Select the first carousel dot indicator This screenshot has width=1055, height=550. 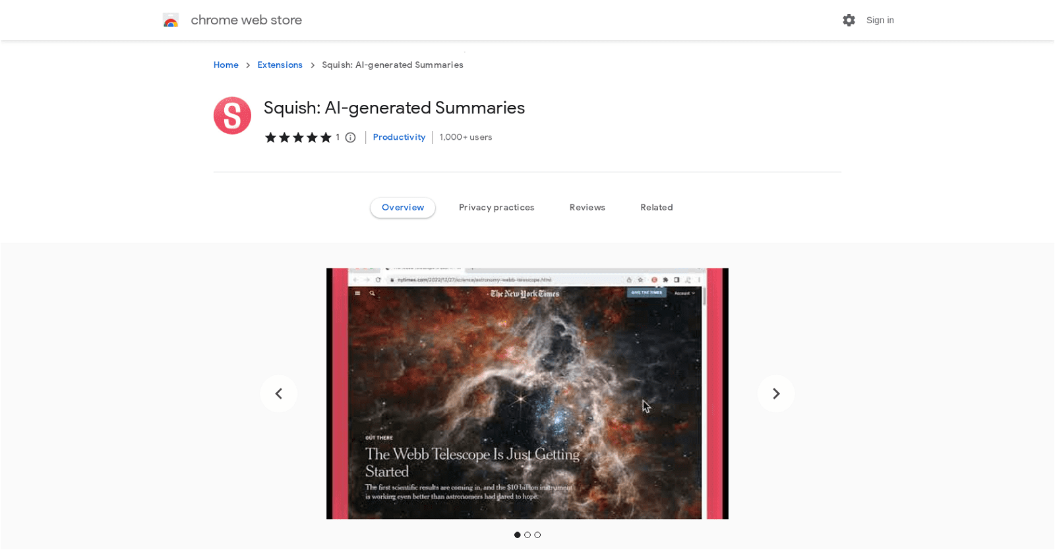coord(517,535)
